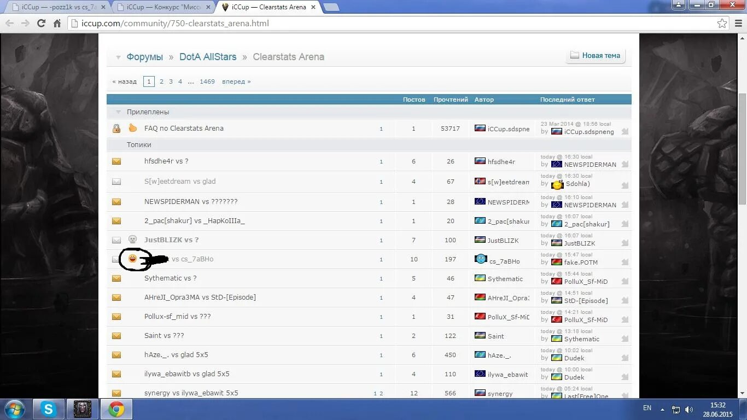This screenshot has height=420, width=747.
Task: Go to page 4 of topics
Action: click(180, 81)
